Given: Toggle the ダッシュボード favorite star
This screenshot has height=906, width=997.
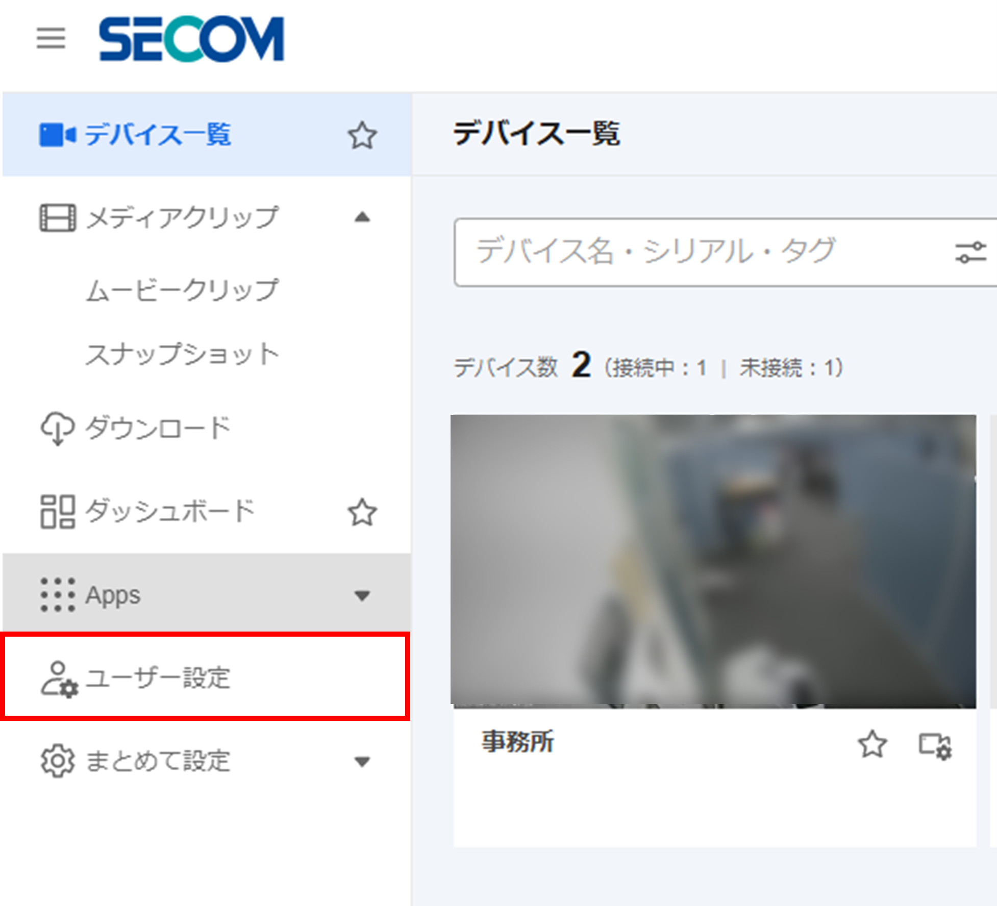Looking at the screenshot, I should click(362, 512).
